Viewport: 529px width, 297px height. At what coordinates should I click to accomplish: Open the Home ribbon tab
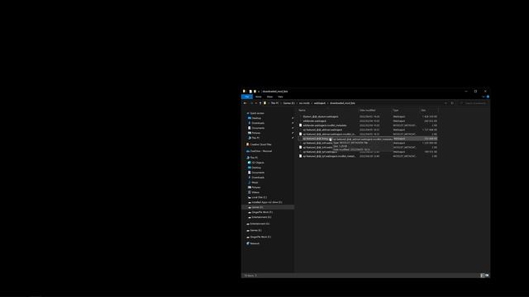click(259, 97)
